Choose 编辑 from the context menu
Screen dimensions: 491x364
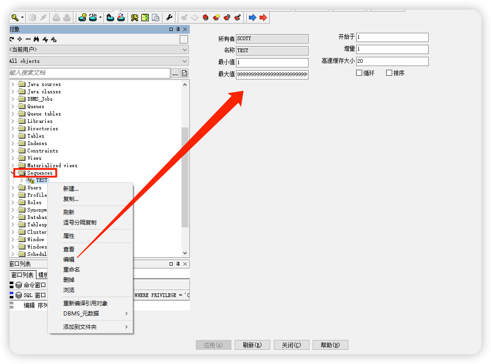click(69, 259)
